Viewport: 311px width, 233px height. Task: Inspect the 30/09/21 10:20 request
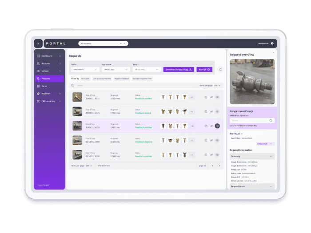coord(206,126)
